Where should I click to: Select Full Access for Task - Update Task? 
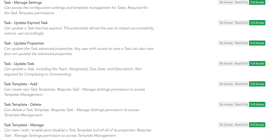click(257, 64)
